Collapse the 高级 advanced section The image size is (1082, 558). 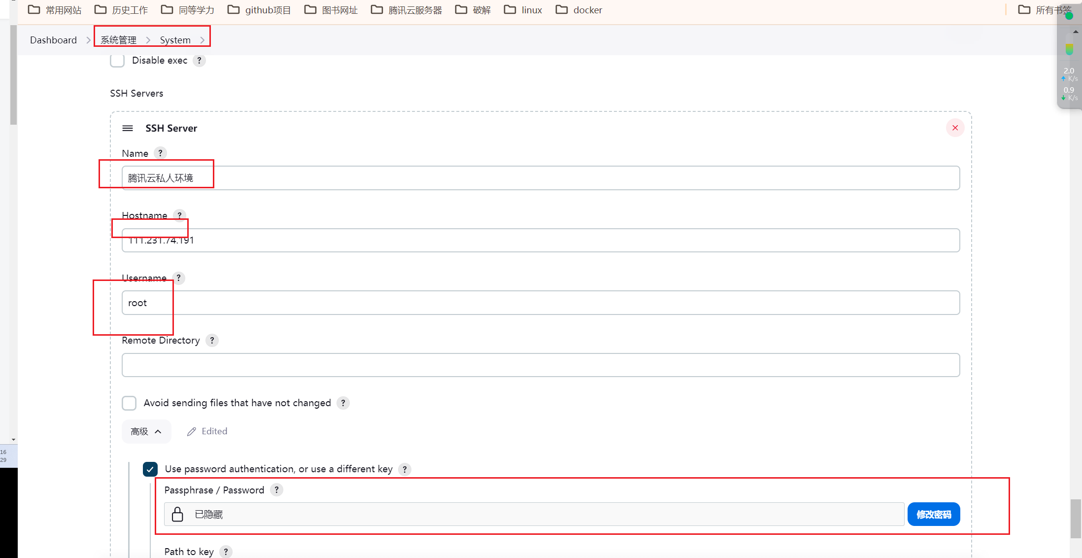coord(146,432)
